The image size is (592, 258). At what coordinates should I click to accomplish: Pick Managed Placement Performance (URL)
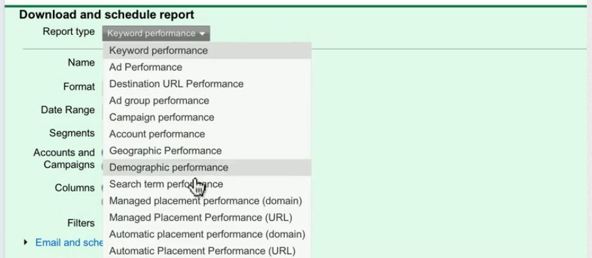(207, 217)
